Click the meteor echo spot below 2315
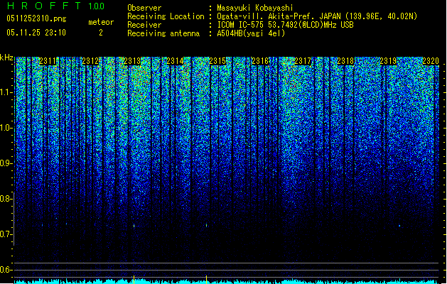 pyautogui.click(x=206, y=225)
